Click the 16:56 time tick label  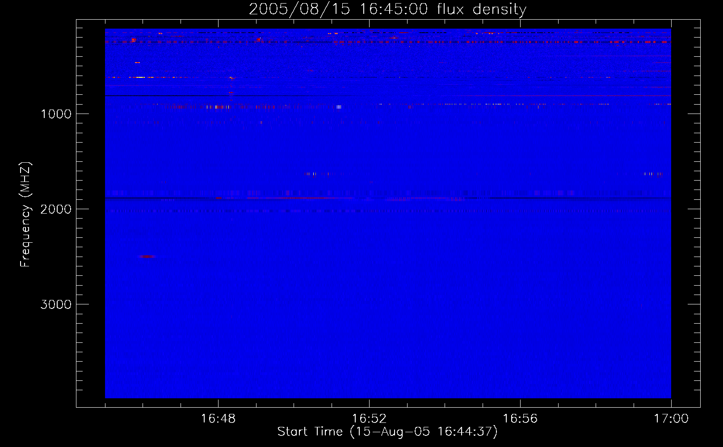coord(520,419)
